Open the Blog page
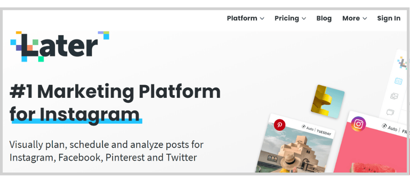410x183 pixels. (x=324, y=18)
